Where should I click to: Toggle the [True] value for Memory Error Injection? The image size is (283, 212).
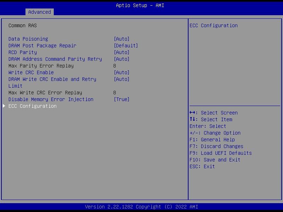point(122,99)
